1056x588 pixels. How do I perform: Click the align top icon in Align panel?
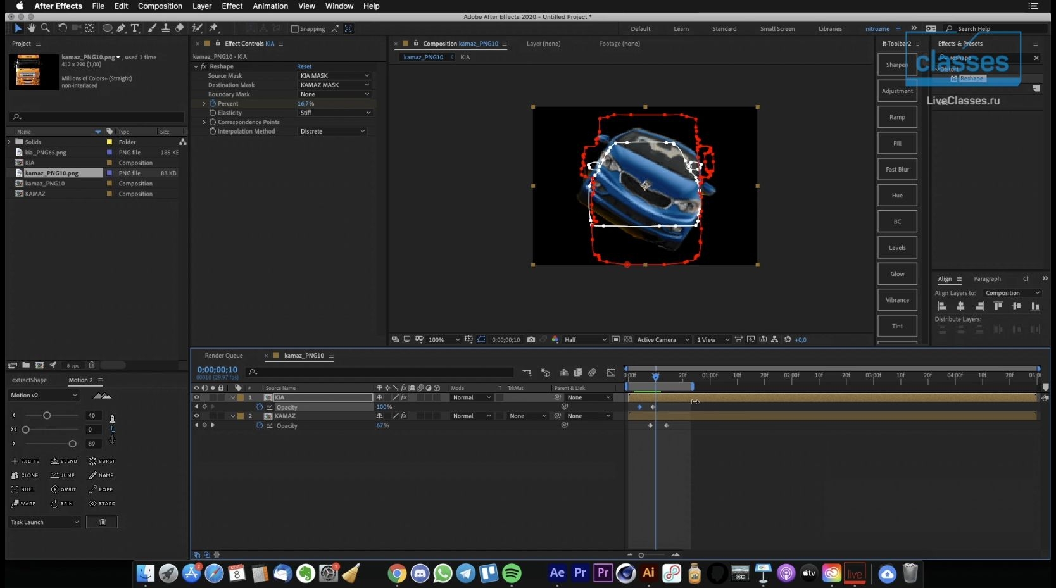pos(998,306)
